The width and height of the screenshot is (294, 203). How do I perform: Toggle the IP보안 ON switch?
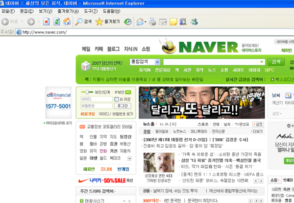coord(128,92)
